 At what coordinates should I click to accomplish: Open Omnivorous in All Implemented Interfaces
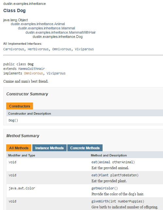[62, 49]
